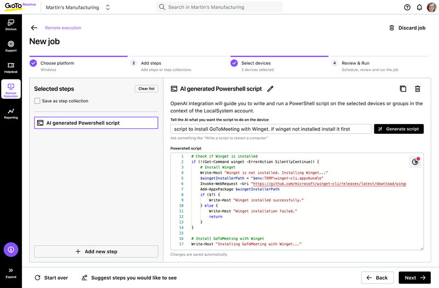Open notifications bell icon

click(419, 8)
